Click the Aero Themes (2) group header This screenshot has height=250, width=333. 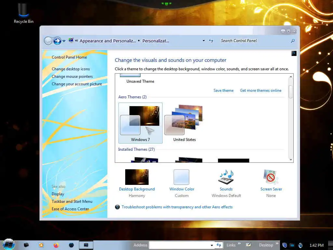[x=132, y=97]
